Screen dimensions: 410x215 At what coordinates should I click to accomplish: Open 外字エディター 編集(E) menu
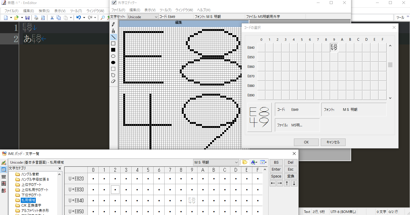(x=135, y=10)
